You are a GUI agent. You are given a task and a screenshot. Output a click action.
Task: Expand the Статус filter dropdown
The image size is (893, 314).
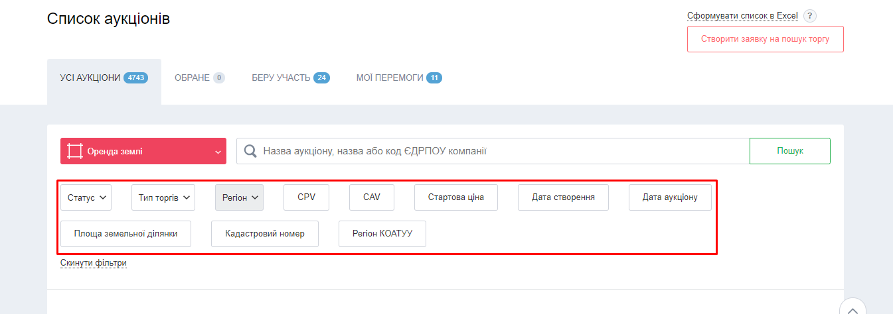tap(86, 197)
